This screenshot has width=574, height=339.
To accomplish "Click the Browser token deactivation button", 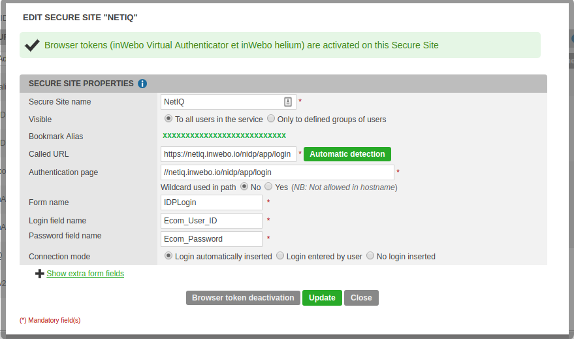I will 243,298.
